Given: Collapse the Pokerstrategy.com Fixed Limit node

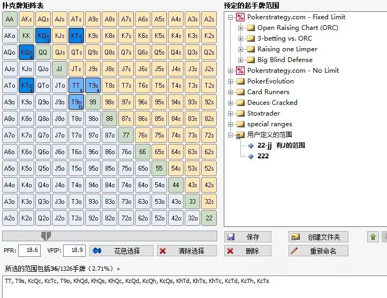Looking at the screenshot, I should (230, 17).
